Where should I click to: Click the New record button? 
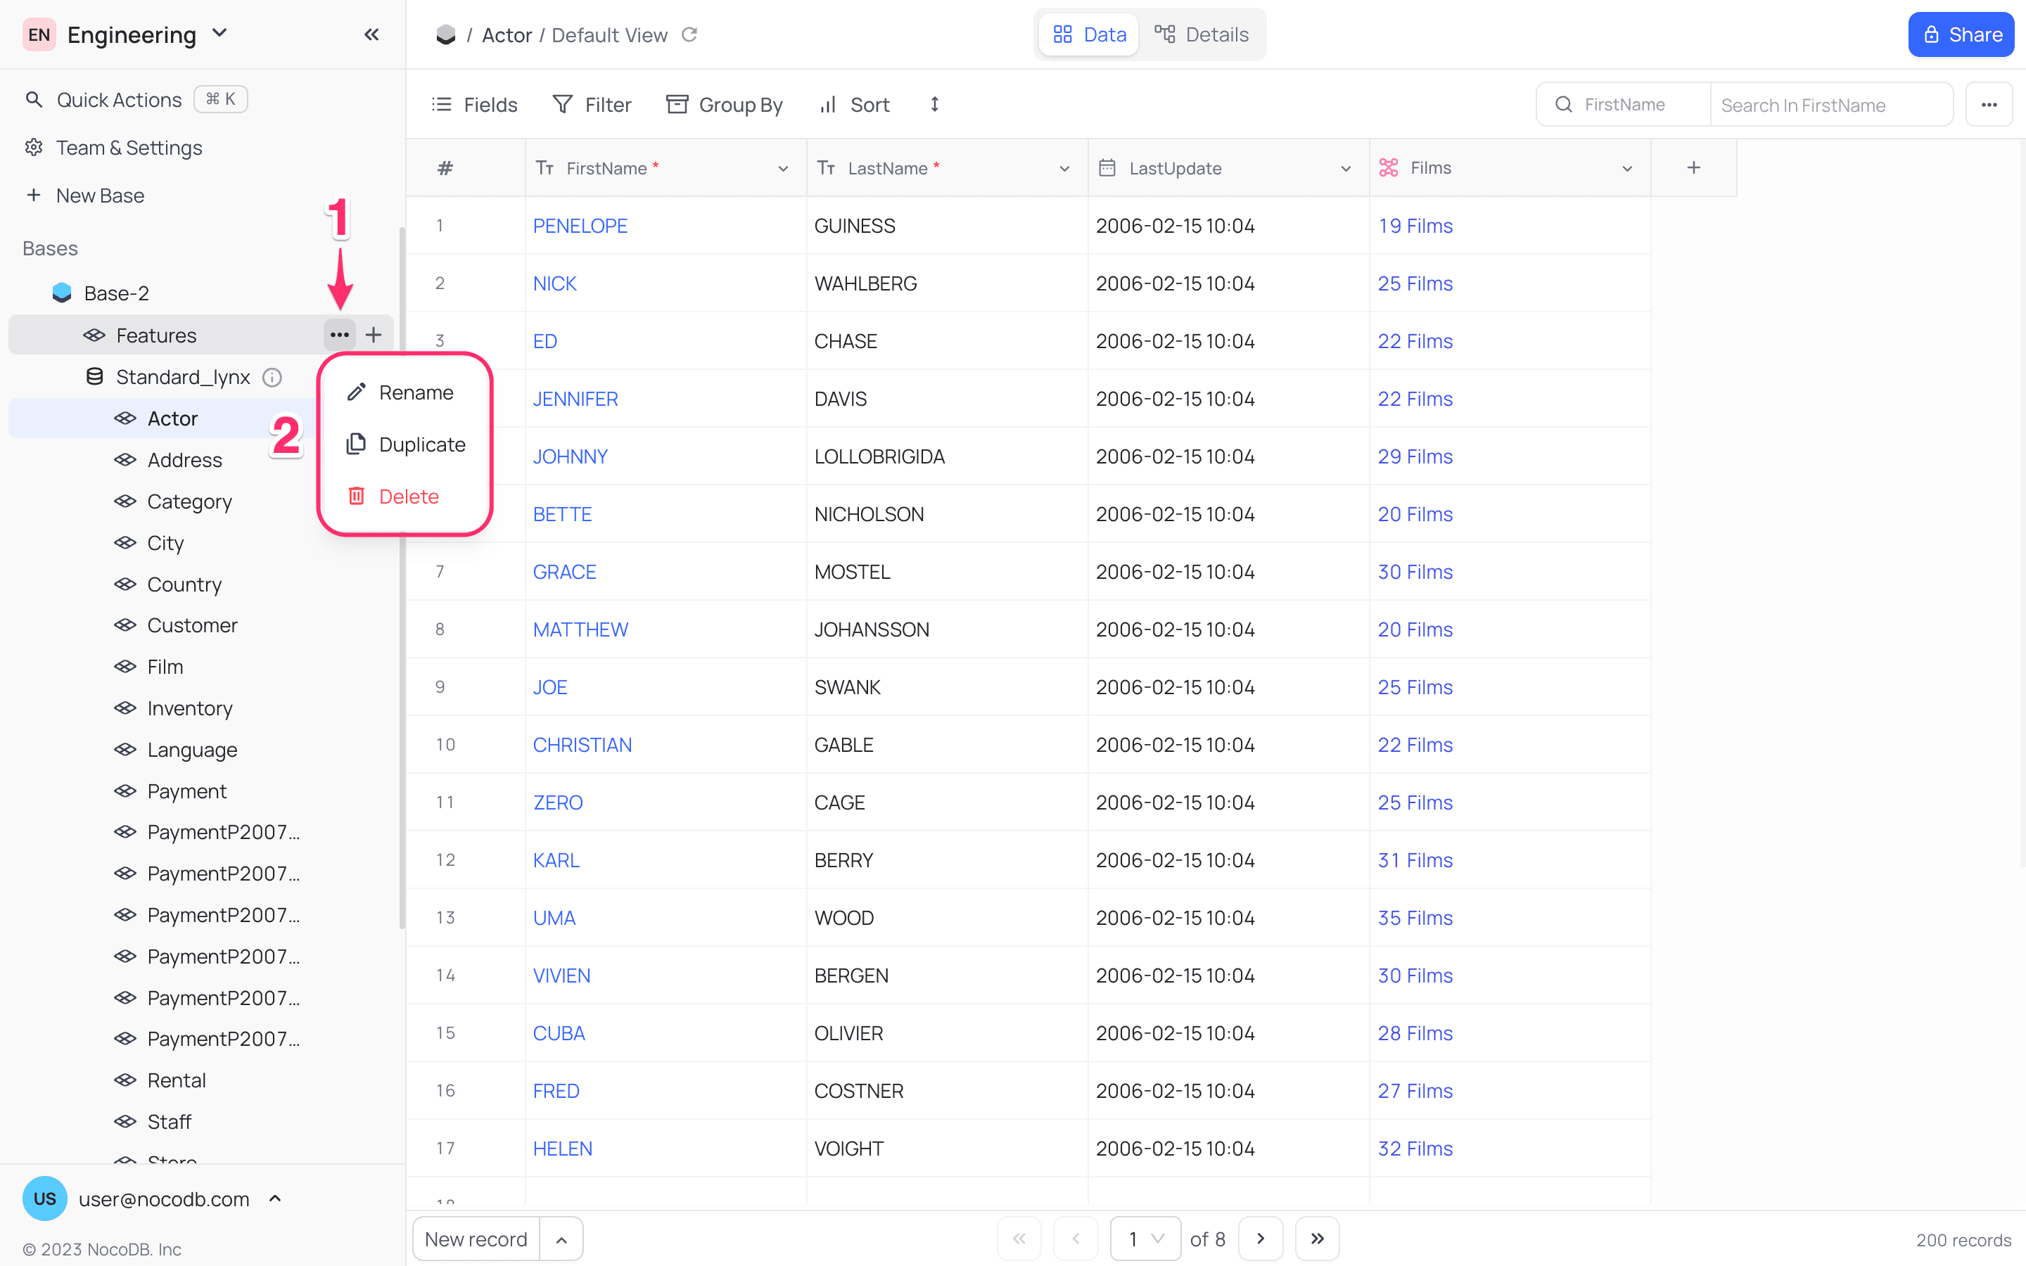476,1239
